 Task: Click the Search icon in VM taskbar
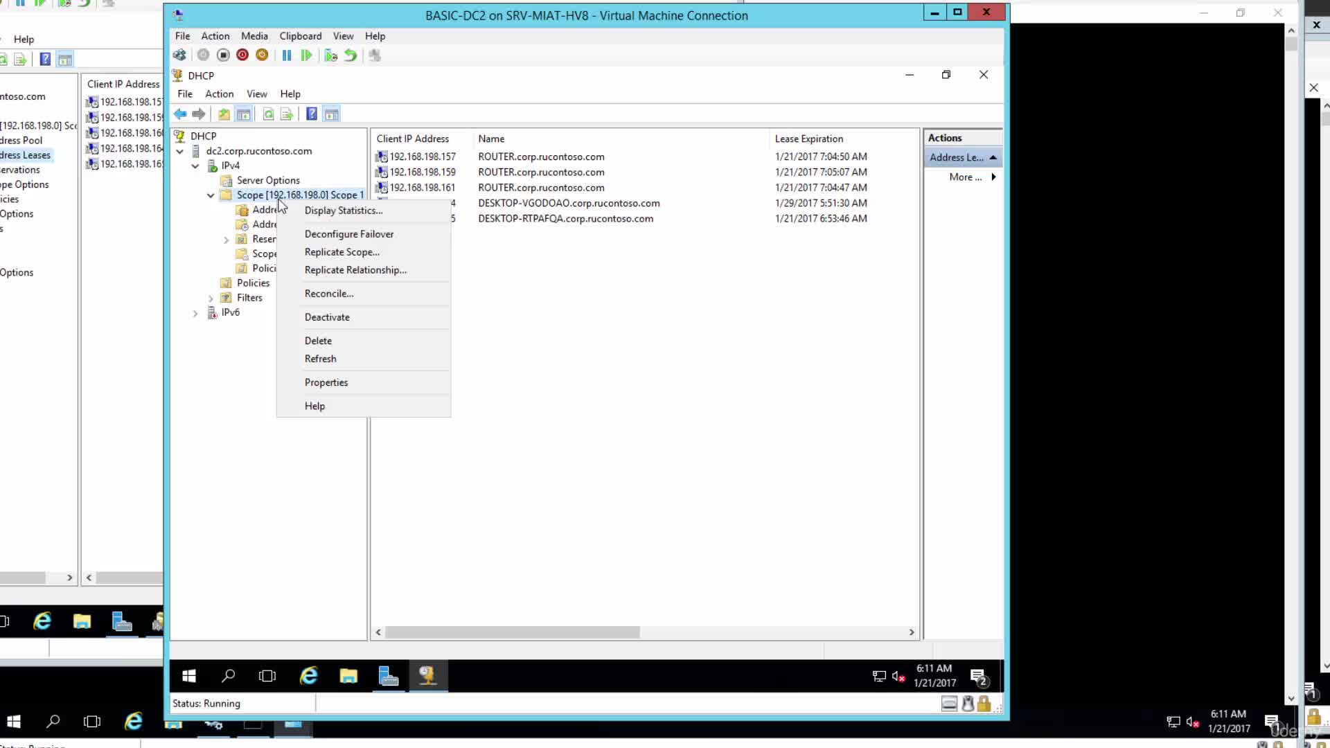point(228,676)
